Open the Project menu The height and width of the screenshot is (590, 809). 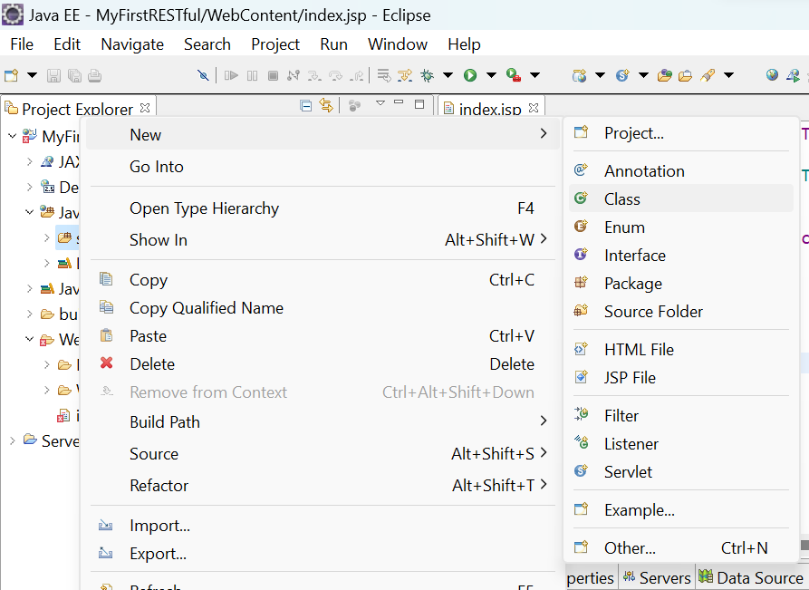275,44
